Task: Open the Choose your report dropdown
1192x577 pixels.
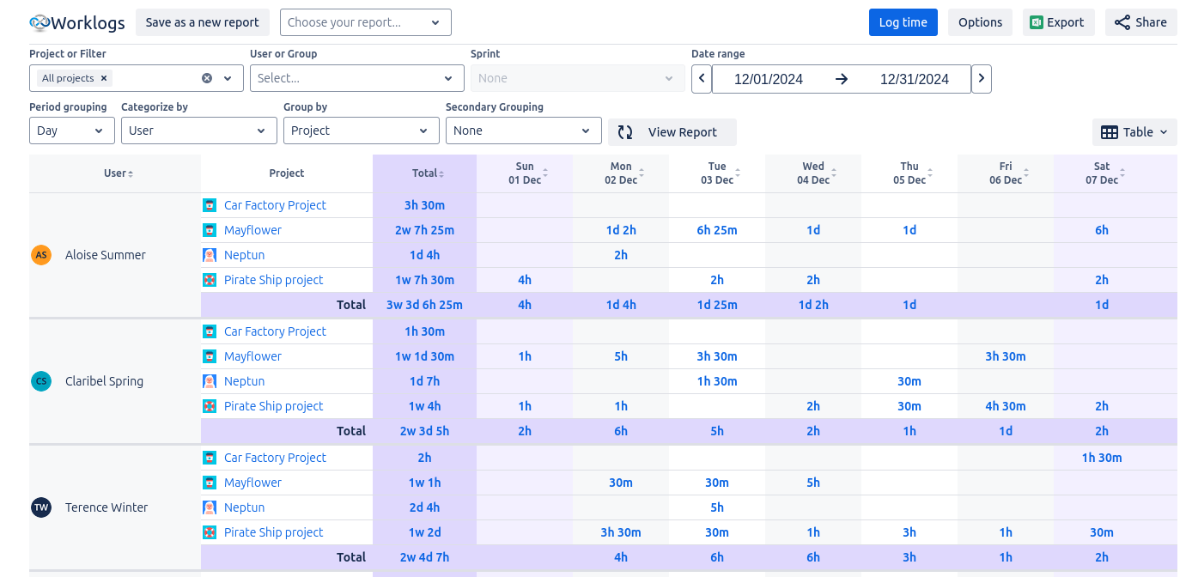Action: click(x=366, y=22)
